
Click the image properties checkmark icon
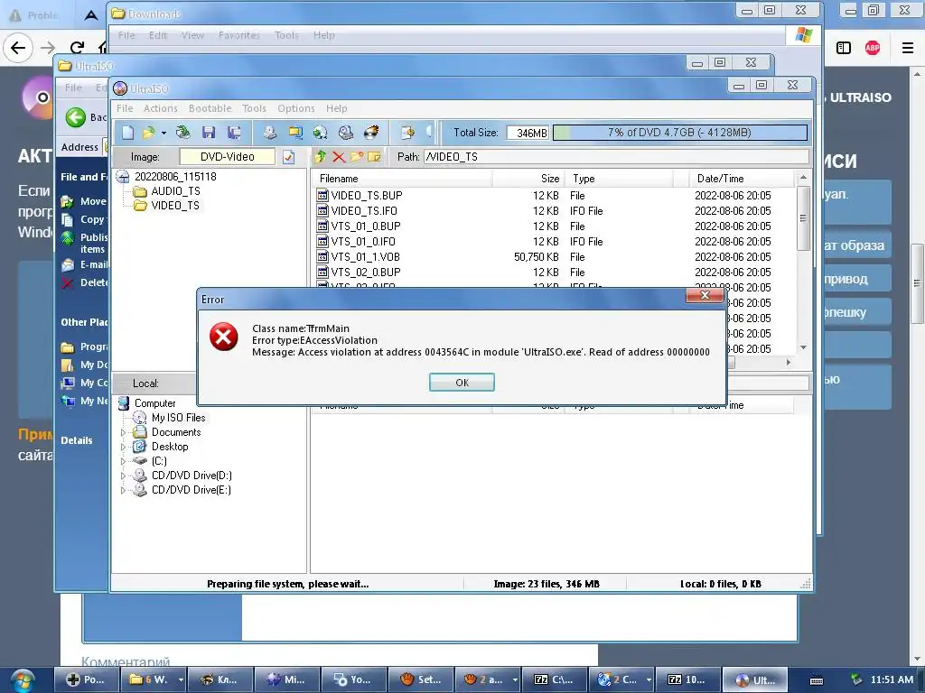point(288,157)
